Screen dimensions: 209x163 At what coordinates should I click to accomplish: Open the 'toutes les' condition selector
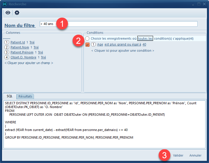[x=145, y=38]
